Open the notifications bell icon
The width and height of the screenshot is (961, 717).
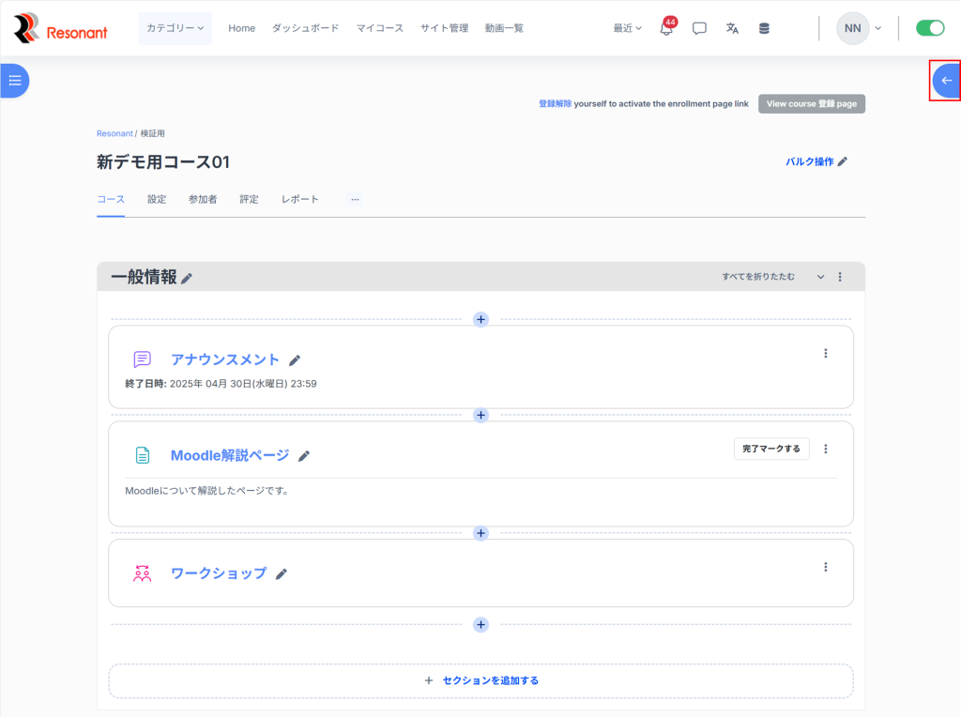click(666, 28)
